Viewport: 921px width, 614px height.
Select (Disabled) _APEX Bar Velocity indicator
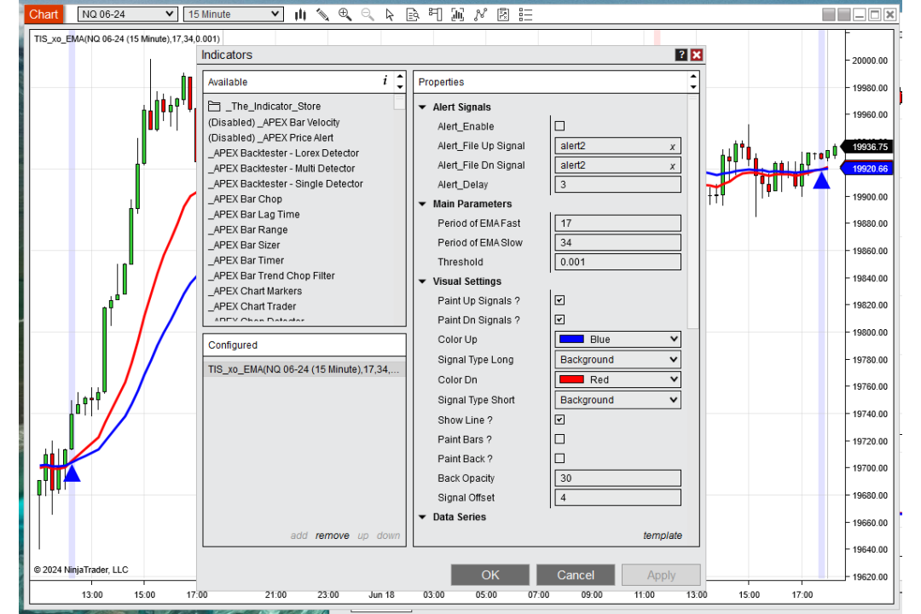tap(274, 122)
